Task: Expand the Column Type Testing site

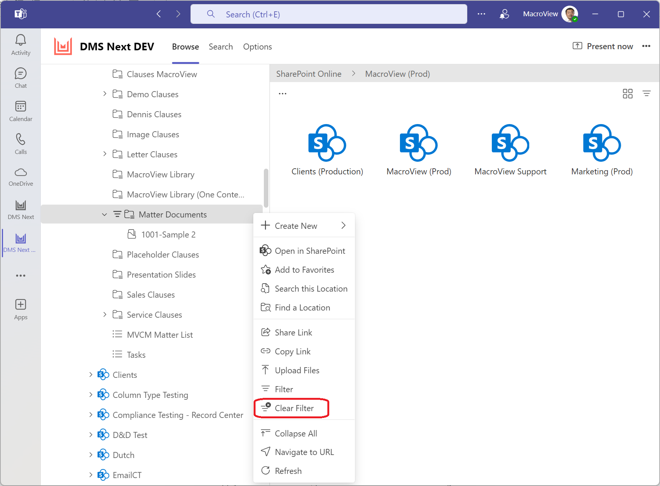Action: coord(91,394)
